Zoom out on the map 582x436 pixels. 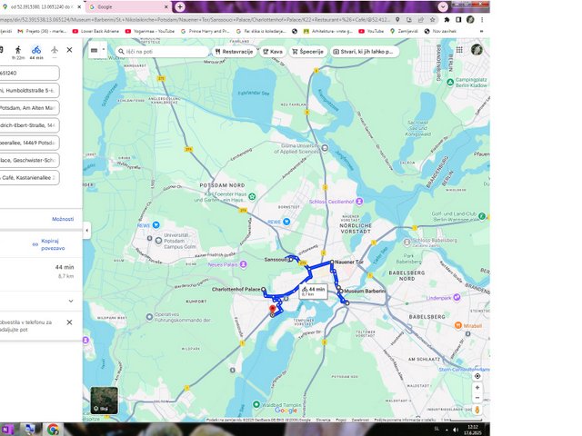(x=477, y=398)
